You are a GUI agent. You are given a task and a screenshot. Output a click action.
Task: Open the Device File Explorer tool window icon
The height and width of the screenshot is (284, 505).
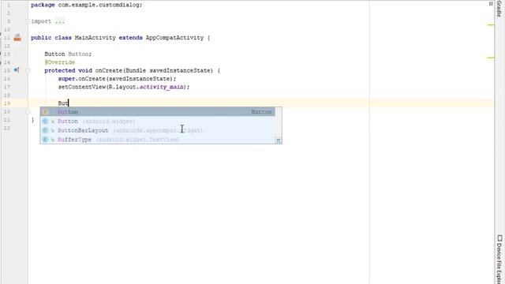click(x=499, y=238)
